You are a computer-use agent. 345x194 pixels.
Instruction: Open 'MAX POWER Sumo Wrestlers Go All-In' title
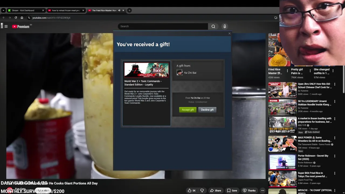315,139
